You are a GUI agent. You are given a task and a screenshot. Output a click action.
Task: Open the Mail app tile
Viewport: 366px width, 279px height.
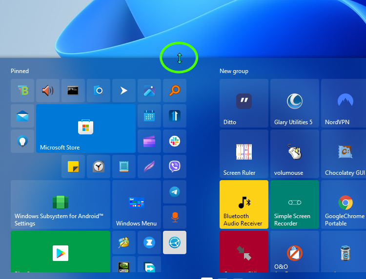[x=22, y=116]
